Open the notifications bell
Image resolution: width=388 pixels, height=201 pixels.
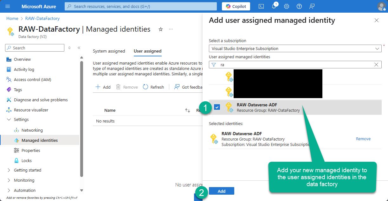pyautogui.click(x=274, y=6)
